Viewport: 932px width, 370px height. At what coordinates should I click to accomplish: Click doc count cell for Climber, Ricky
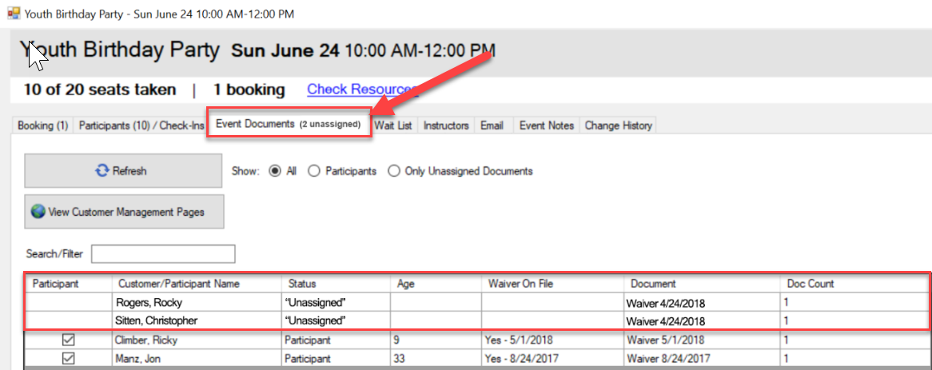[854, 340]
